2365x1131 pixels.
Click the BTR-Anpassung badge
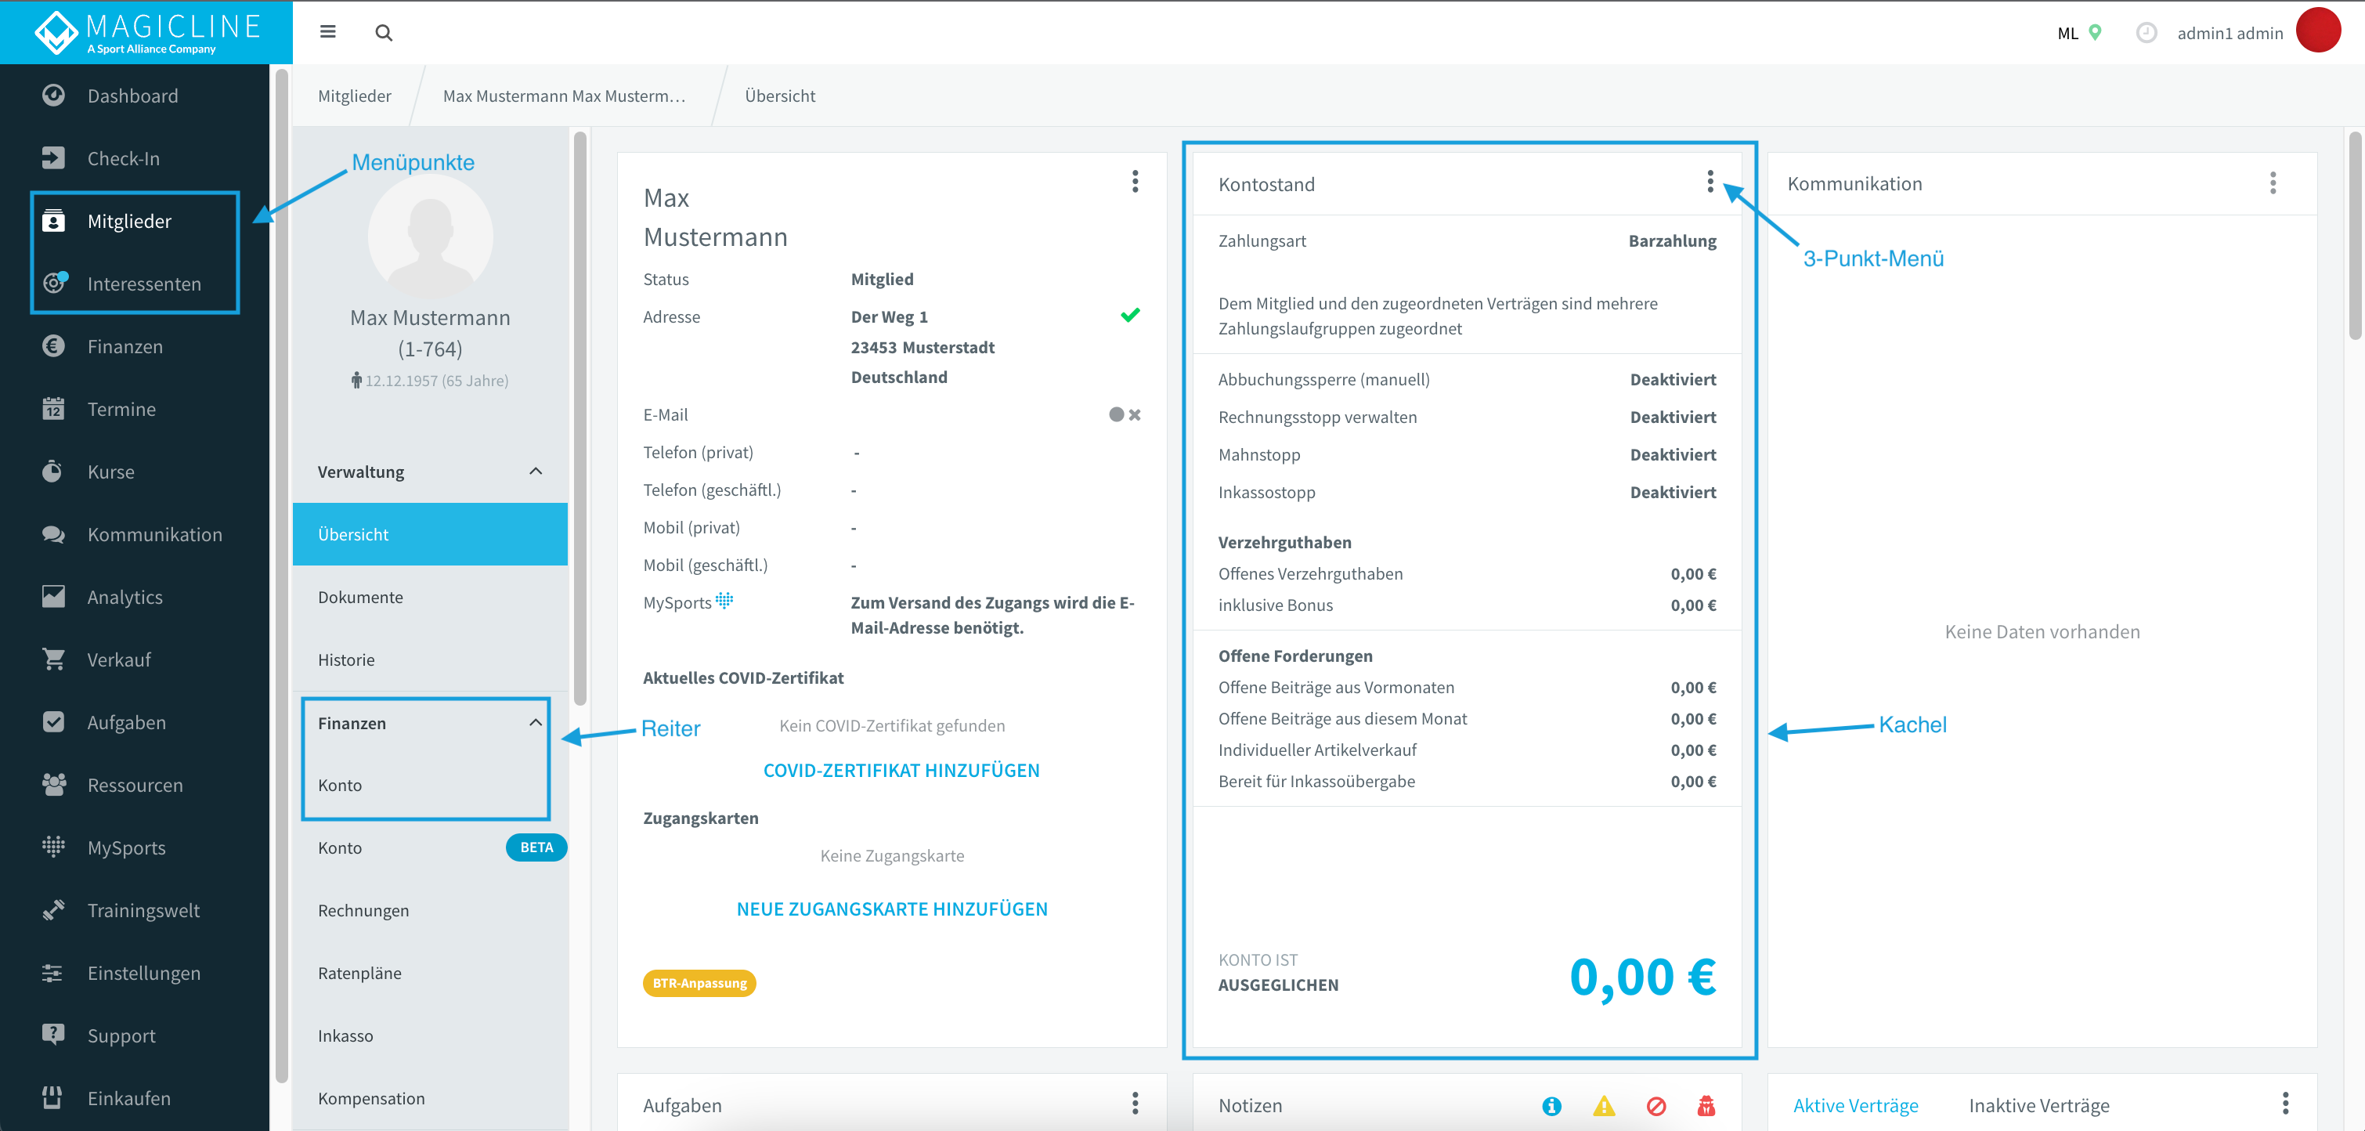tap(699, 983)
